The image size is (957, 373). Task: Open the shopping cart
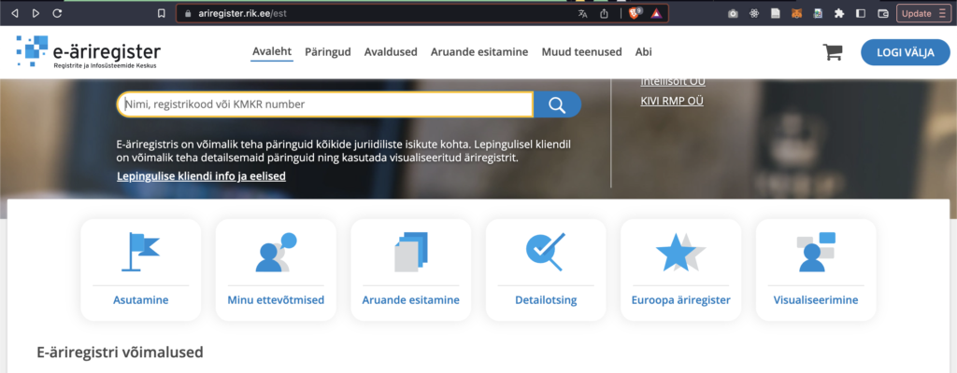833,52
